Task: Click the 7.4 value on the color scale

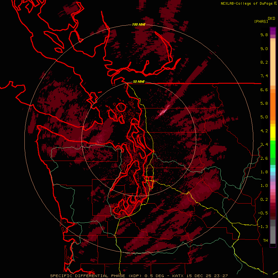Action: [264, 76]
